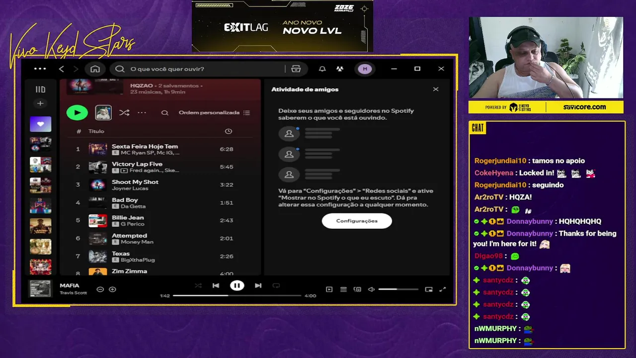Screen dimensions: 636x358
Task: Expand the Your Library sidebar
Action: tap(40, 89)
